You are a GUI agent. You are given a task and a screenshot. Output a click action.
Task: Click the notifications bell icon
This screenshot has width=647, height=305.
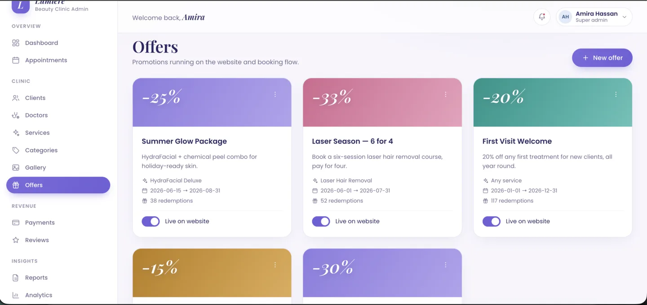(542, 17)
